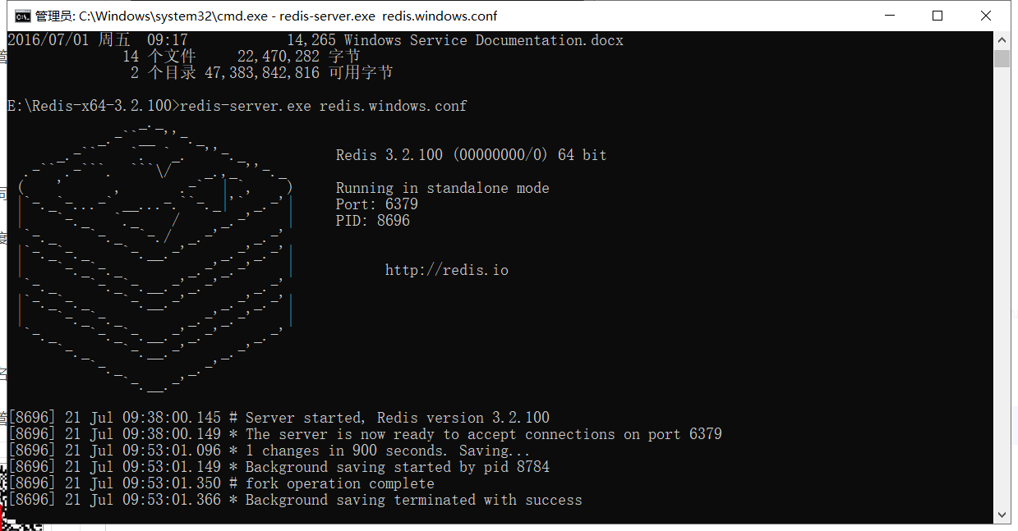Viewport: 1018px width, 531px height.
Task: Close the cmd.exe window
Action: tap(986, 16)
